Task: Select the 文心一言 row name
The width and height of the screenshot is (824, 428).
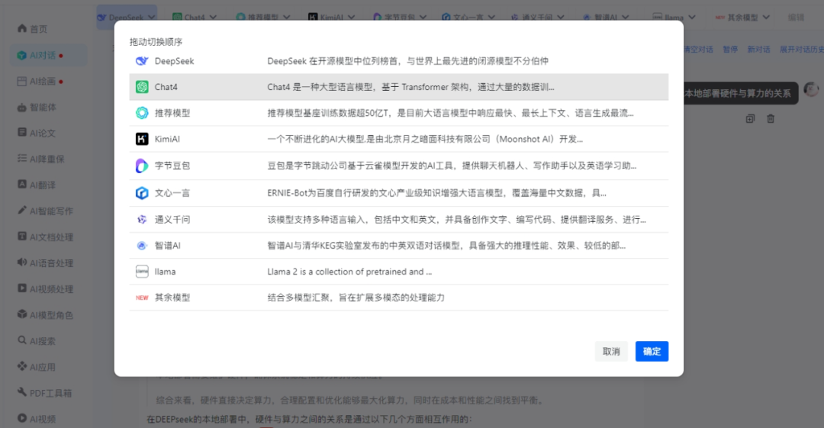Action: pos(172,193)
